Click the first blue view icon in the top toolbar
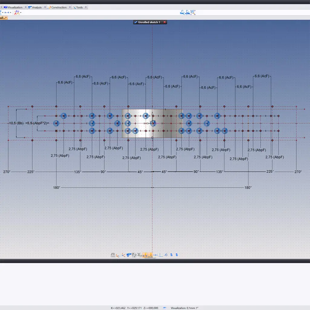 [182, 13]
